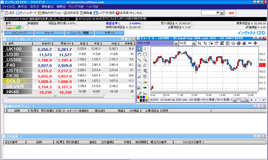Show 現在のポジション from toolbar

pos(50,13)
